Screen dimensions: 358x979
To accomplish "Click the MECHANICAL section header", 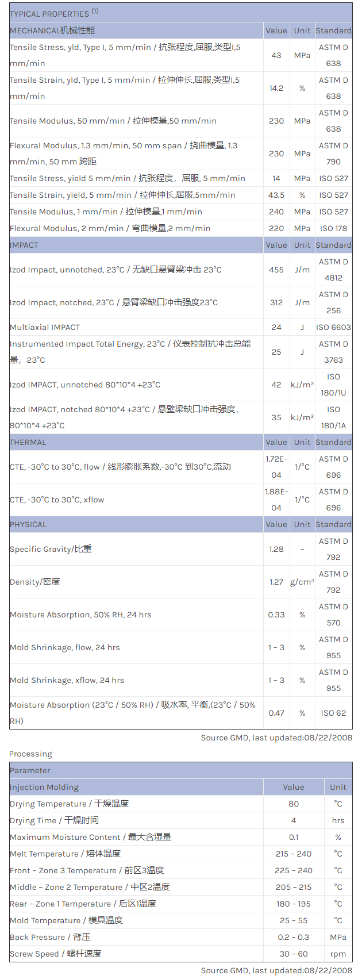I will click(52, 30).
